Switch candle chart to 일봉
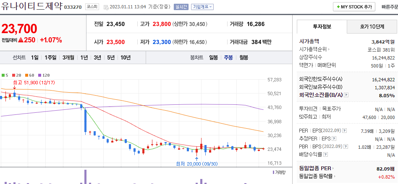 [x=213, y=57]
